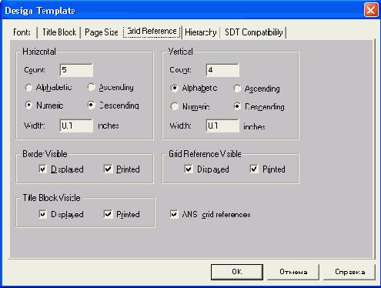Viewport: 381px width, 288px height.
Task: Toggle Title Block Visible Printed checkbox
Action: (108, 214)
